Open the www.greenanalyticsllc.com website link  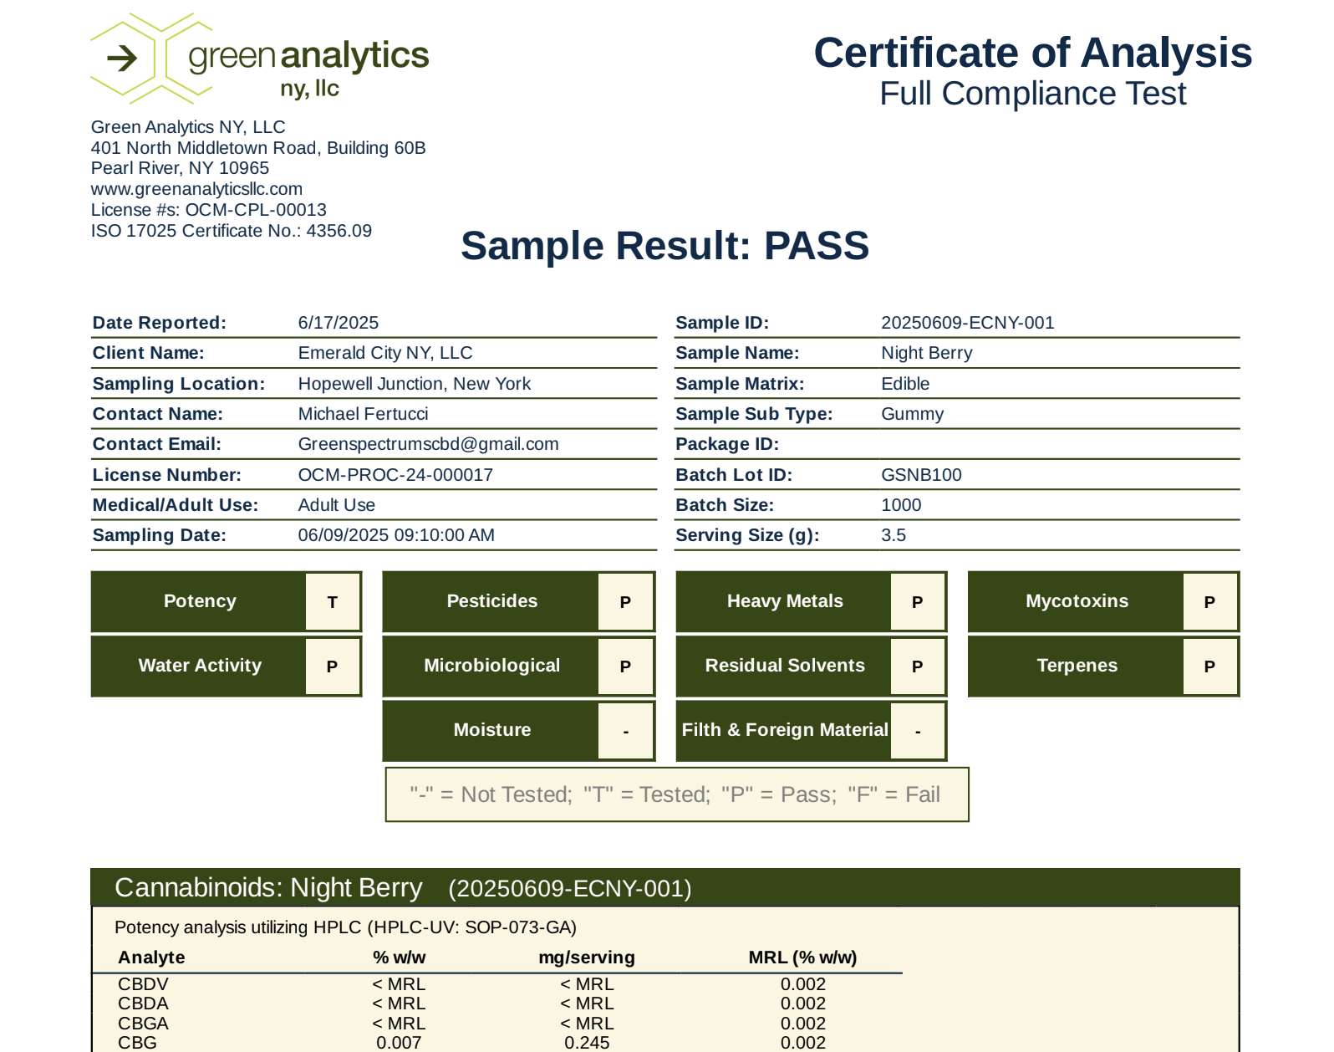pos(196,189)
